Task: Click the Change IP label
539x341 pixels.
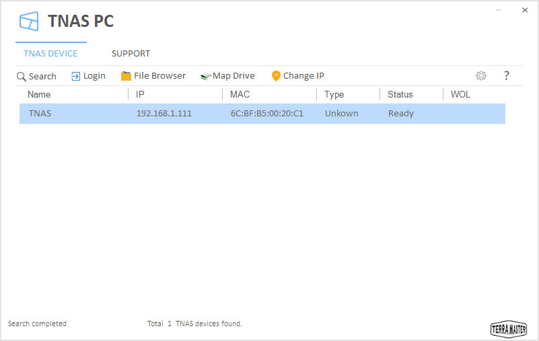Action: click(x=303, y=75)
